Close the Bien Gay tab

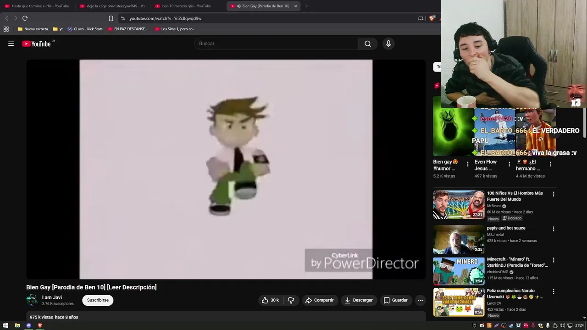coord(295,6)
